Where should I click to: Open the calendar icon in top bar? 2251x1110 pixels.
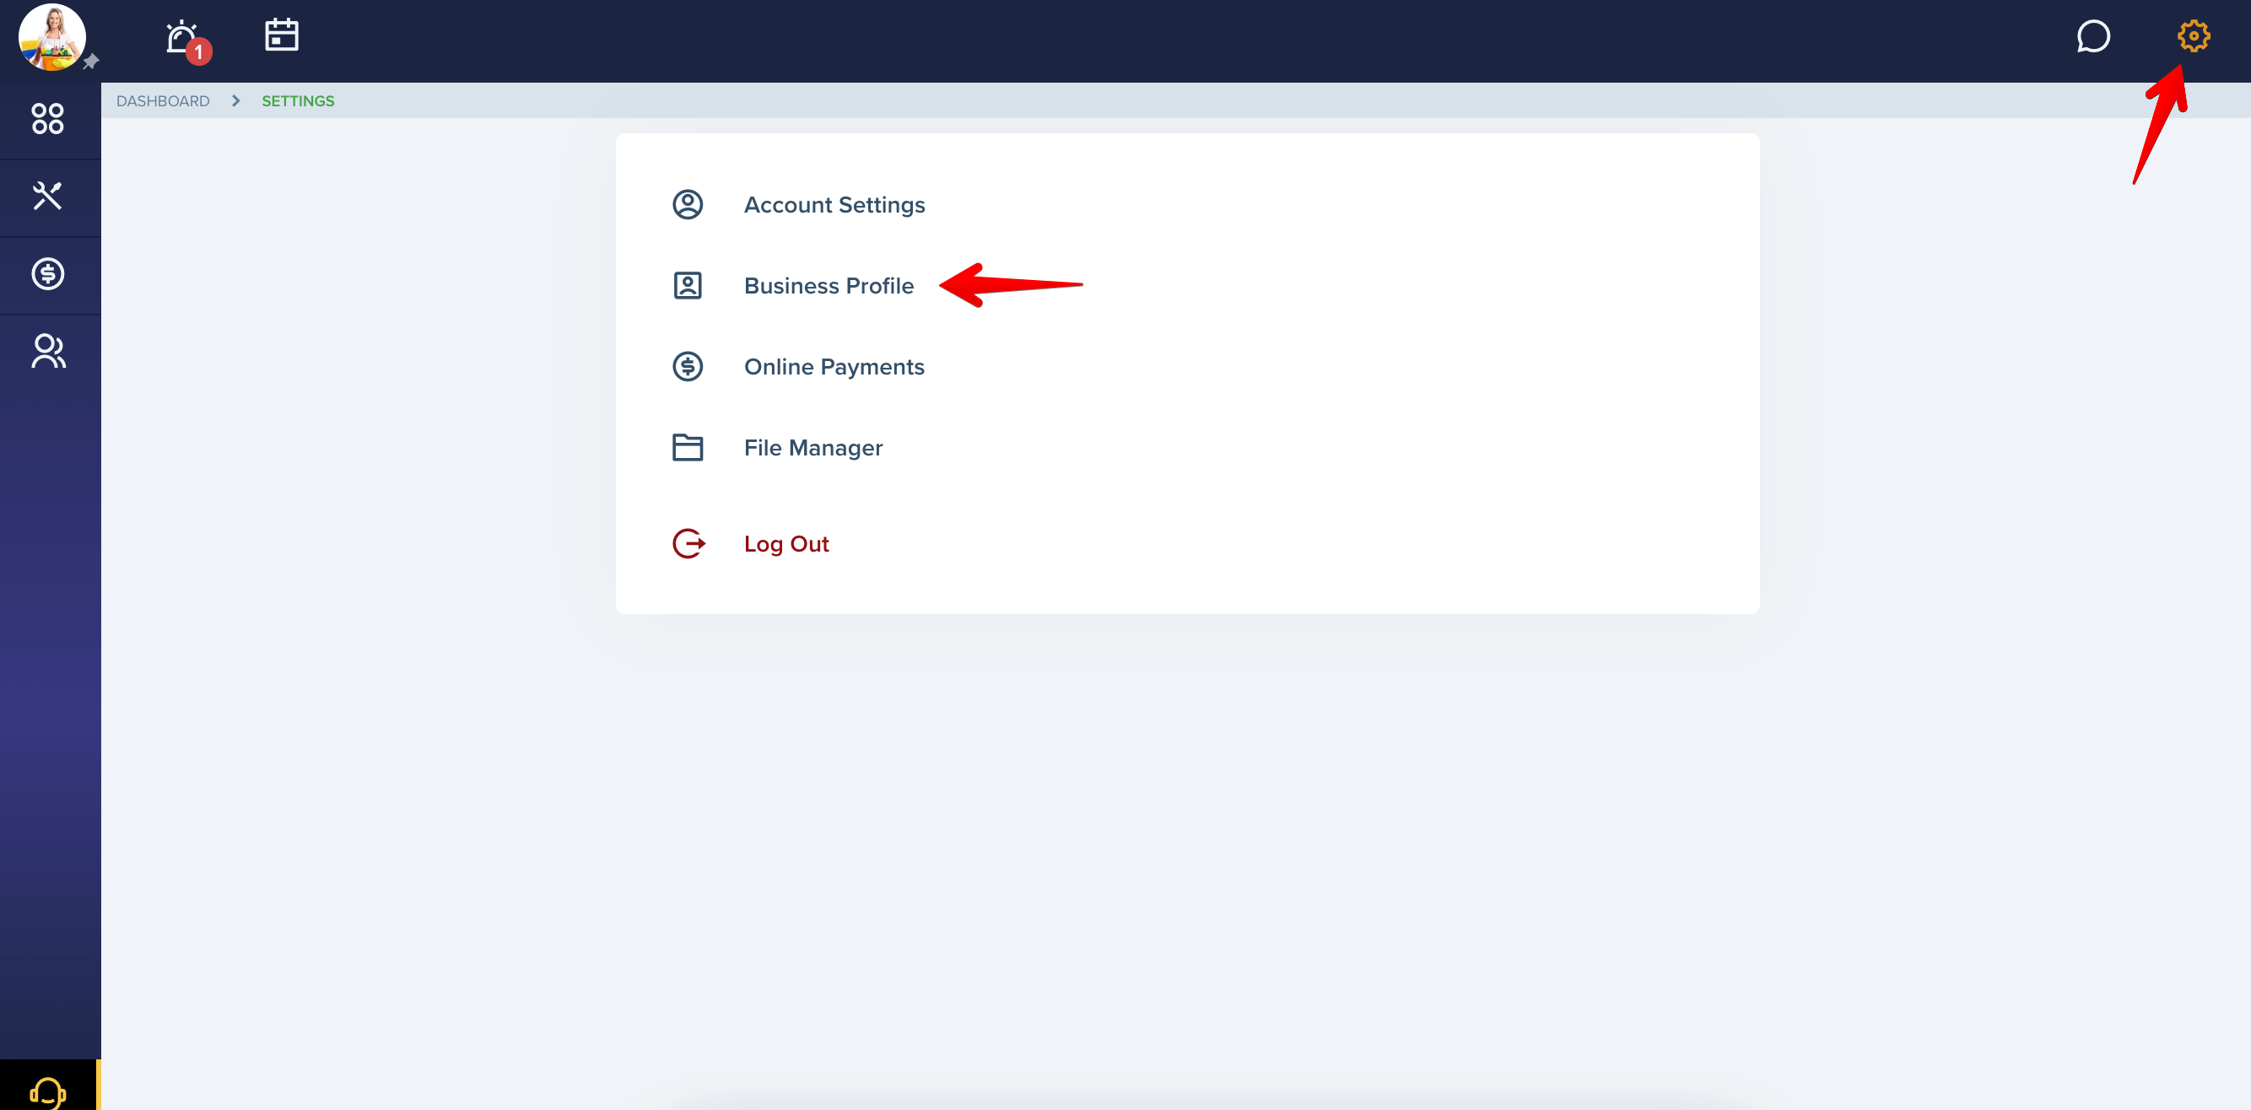282,35
